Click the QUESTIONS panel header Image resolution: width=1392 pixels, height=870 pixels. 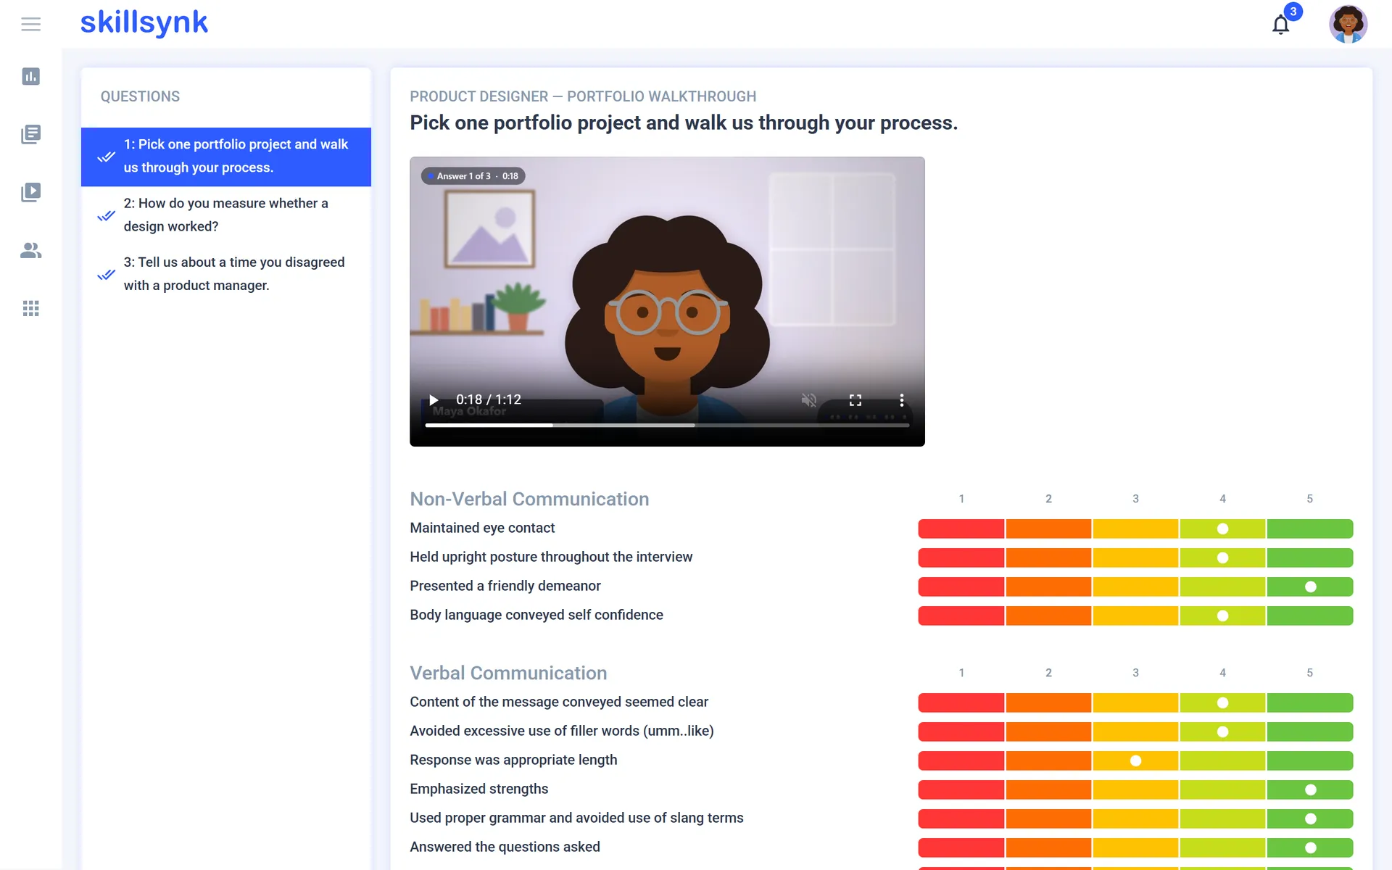tap(140, 96)
